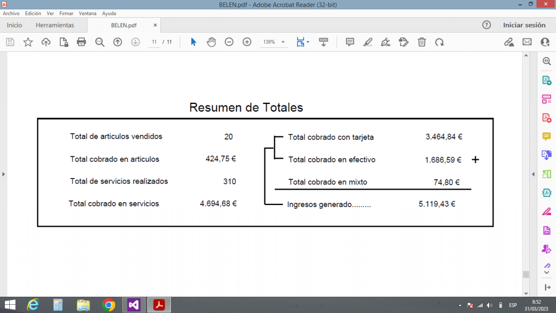Add BELEN.pdf to favorites with the star

pos(28,42)
